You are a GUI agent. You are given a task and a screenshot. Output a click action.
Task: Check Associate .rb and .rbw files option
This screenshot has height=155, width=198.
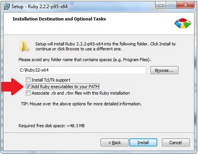pos(28,93)
